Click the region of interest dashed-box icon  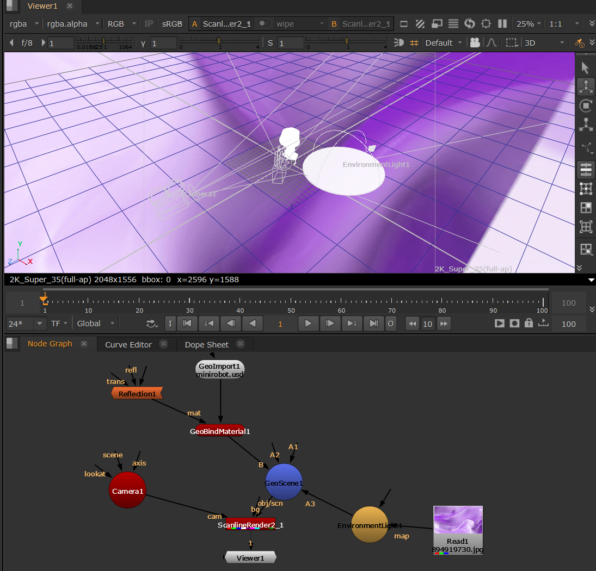pyautogui.click(x=511, y=42)
